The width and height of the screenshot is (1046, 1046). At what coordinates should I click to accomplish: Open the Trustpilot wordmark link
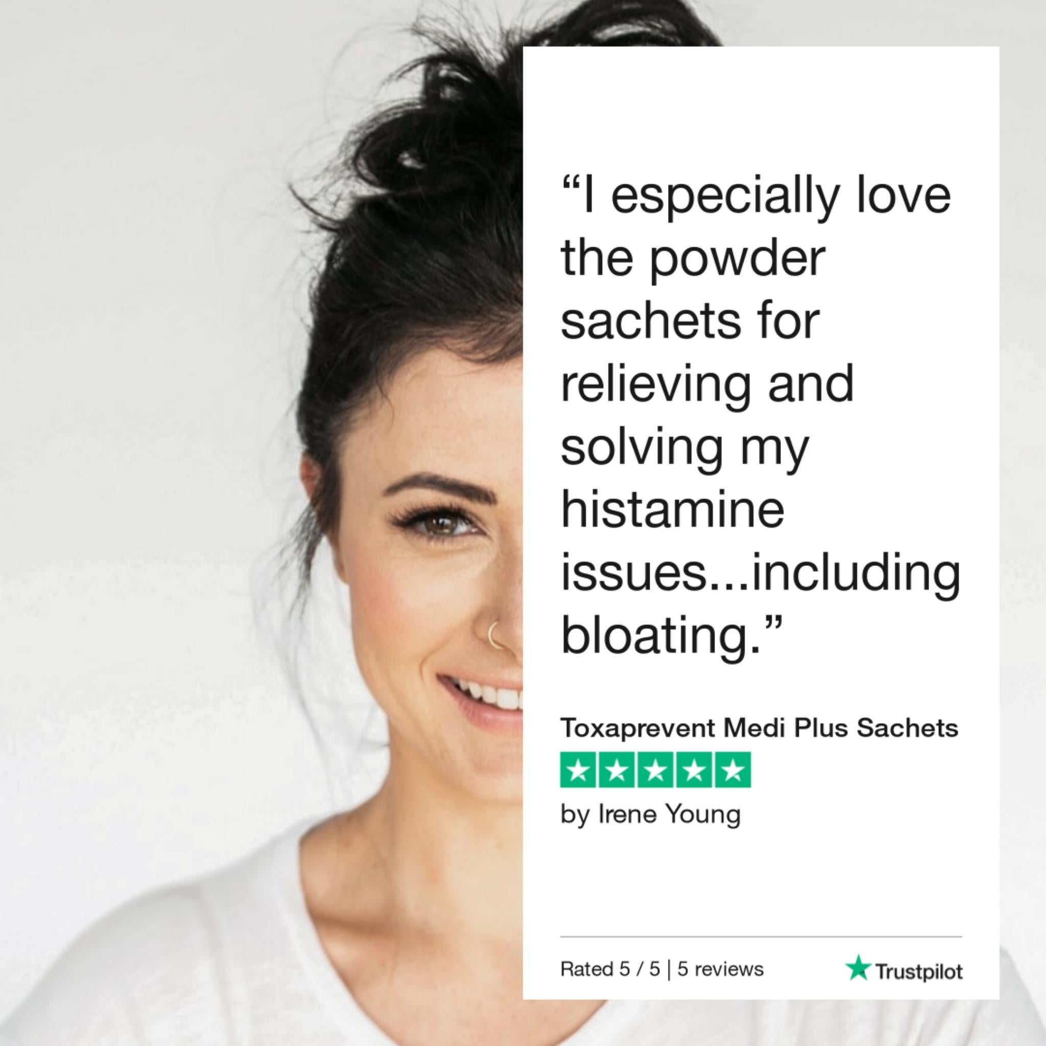point(919,971)
